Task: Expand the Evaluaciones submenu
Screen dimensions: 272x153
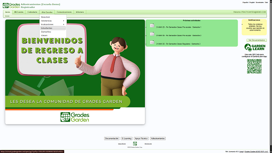Action: pyautogui.click(x=53, y=24)
